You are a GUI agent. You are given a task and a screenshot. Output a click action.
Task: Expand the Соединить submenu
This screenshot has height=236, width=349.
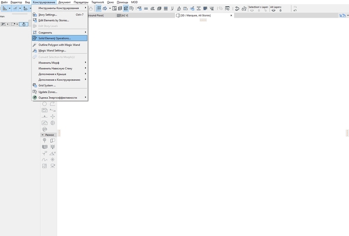coord(60,32)
